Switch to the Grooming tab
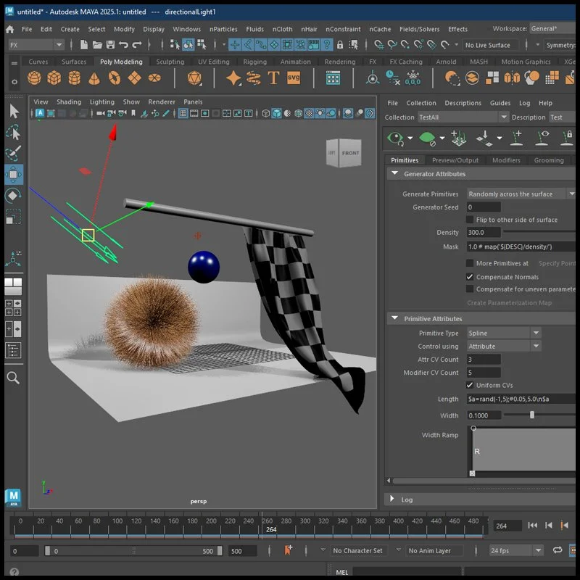 tap(548, 160)
